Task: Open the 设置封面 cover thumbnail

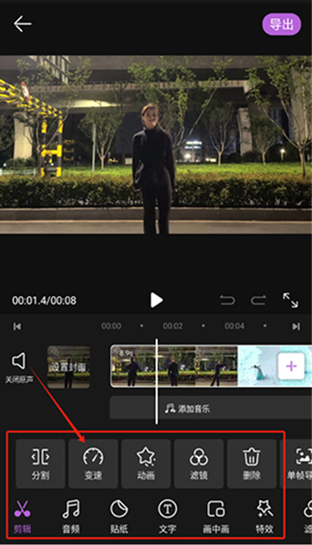Action: [69, 367]
